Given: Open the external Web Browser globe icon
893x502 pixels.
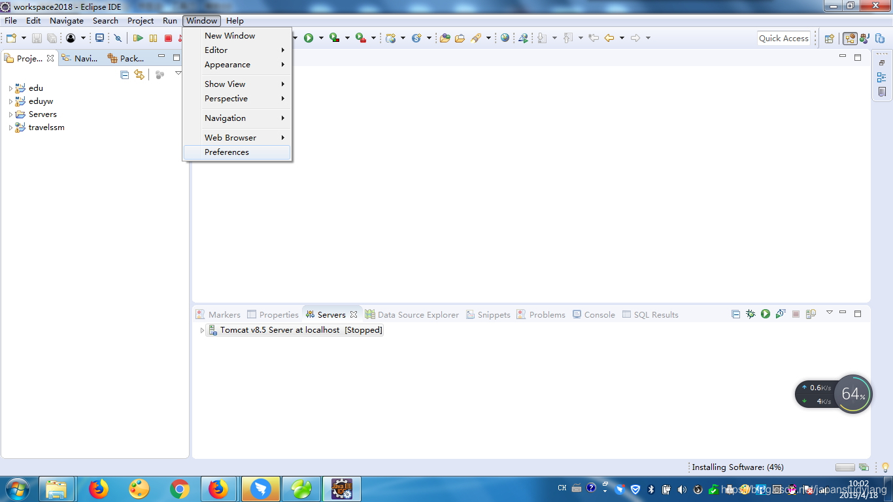Looking at the screenshot, I should (505, 38).
